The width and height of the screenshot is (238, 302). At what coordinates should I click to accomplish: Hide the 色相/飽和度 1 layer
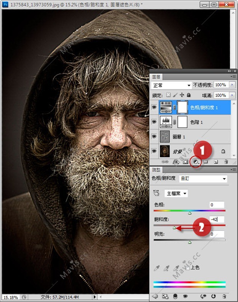pyautogui.click(x=154, y=107)
